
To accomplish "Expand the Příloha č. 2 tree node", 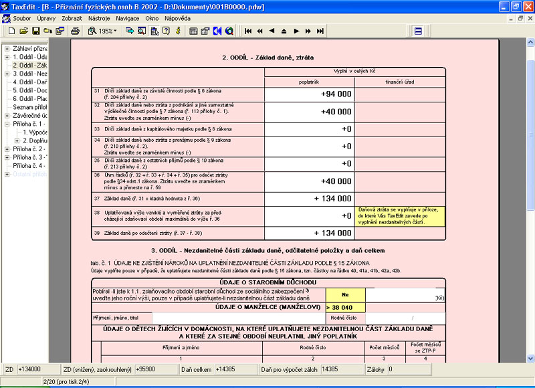I will coord(7,149).
